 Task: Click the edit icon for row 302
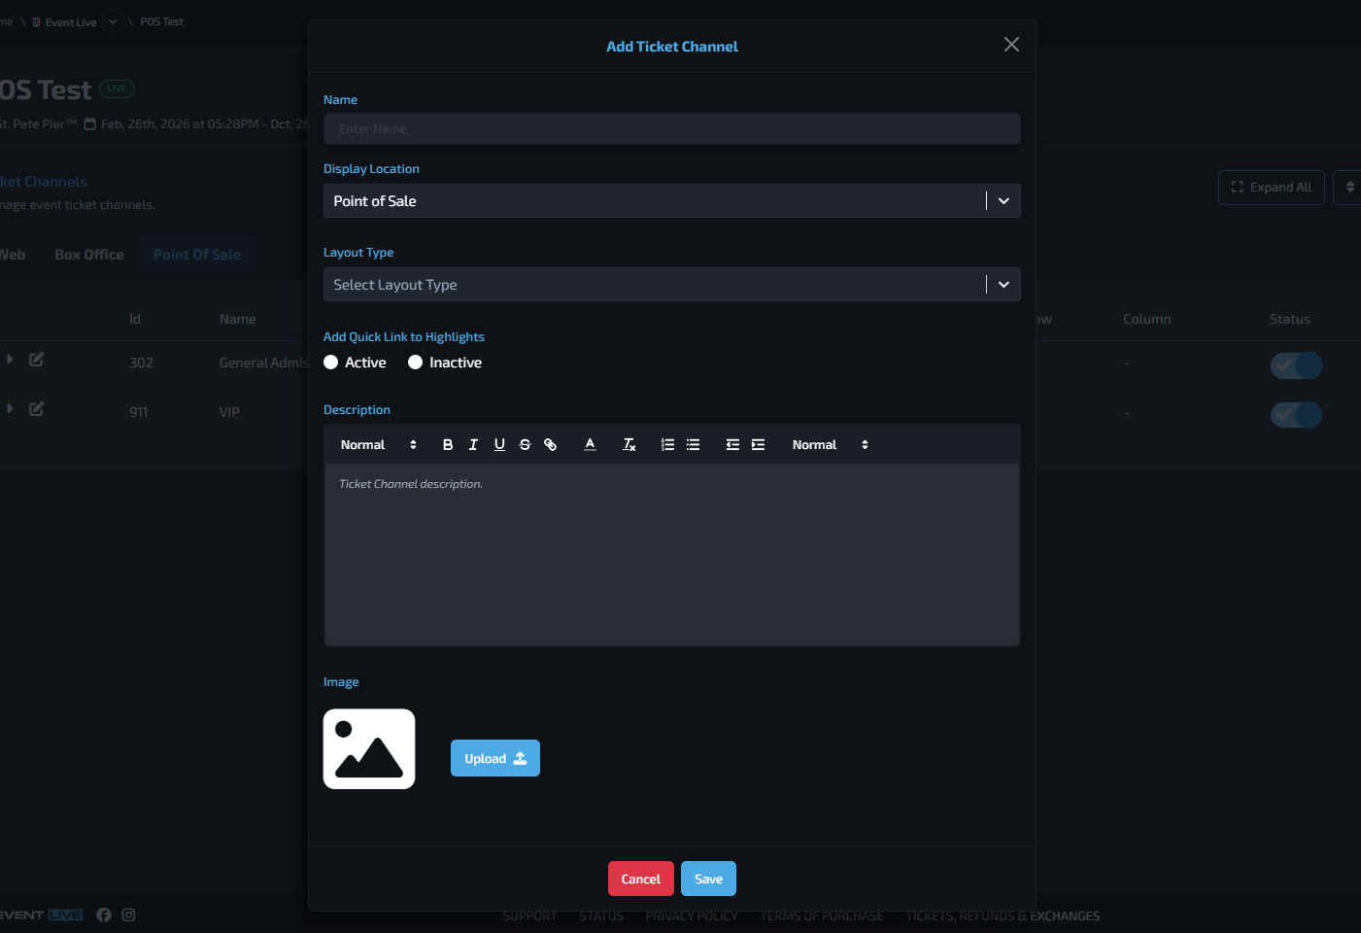pos(36,360)
